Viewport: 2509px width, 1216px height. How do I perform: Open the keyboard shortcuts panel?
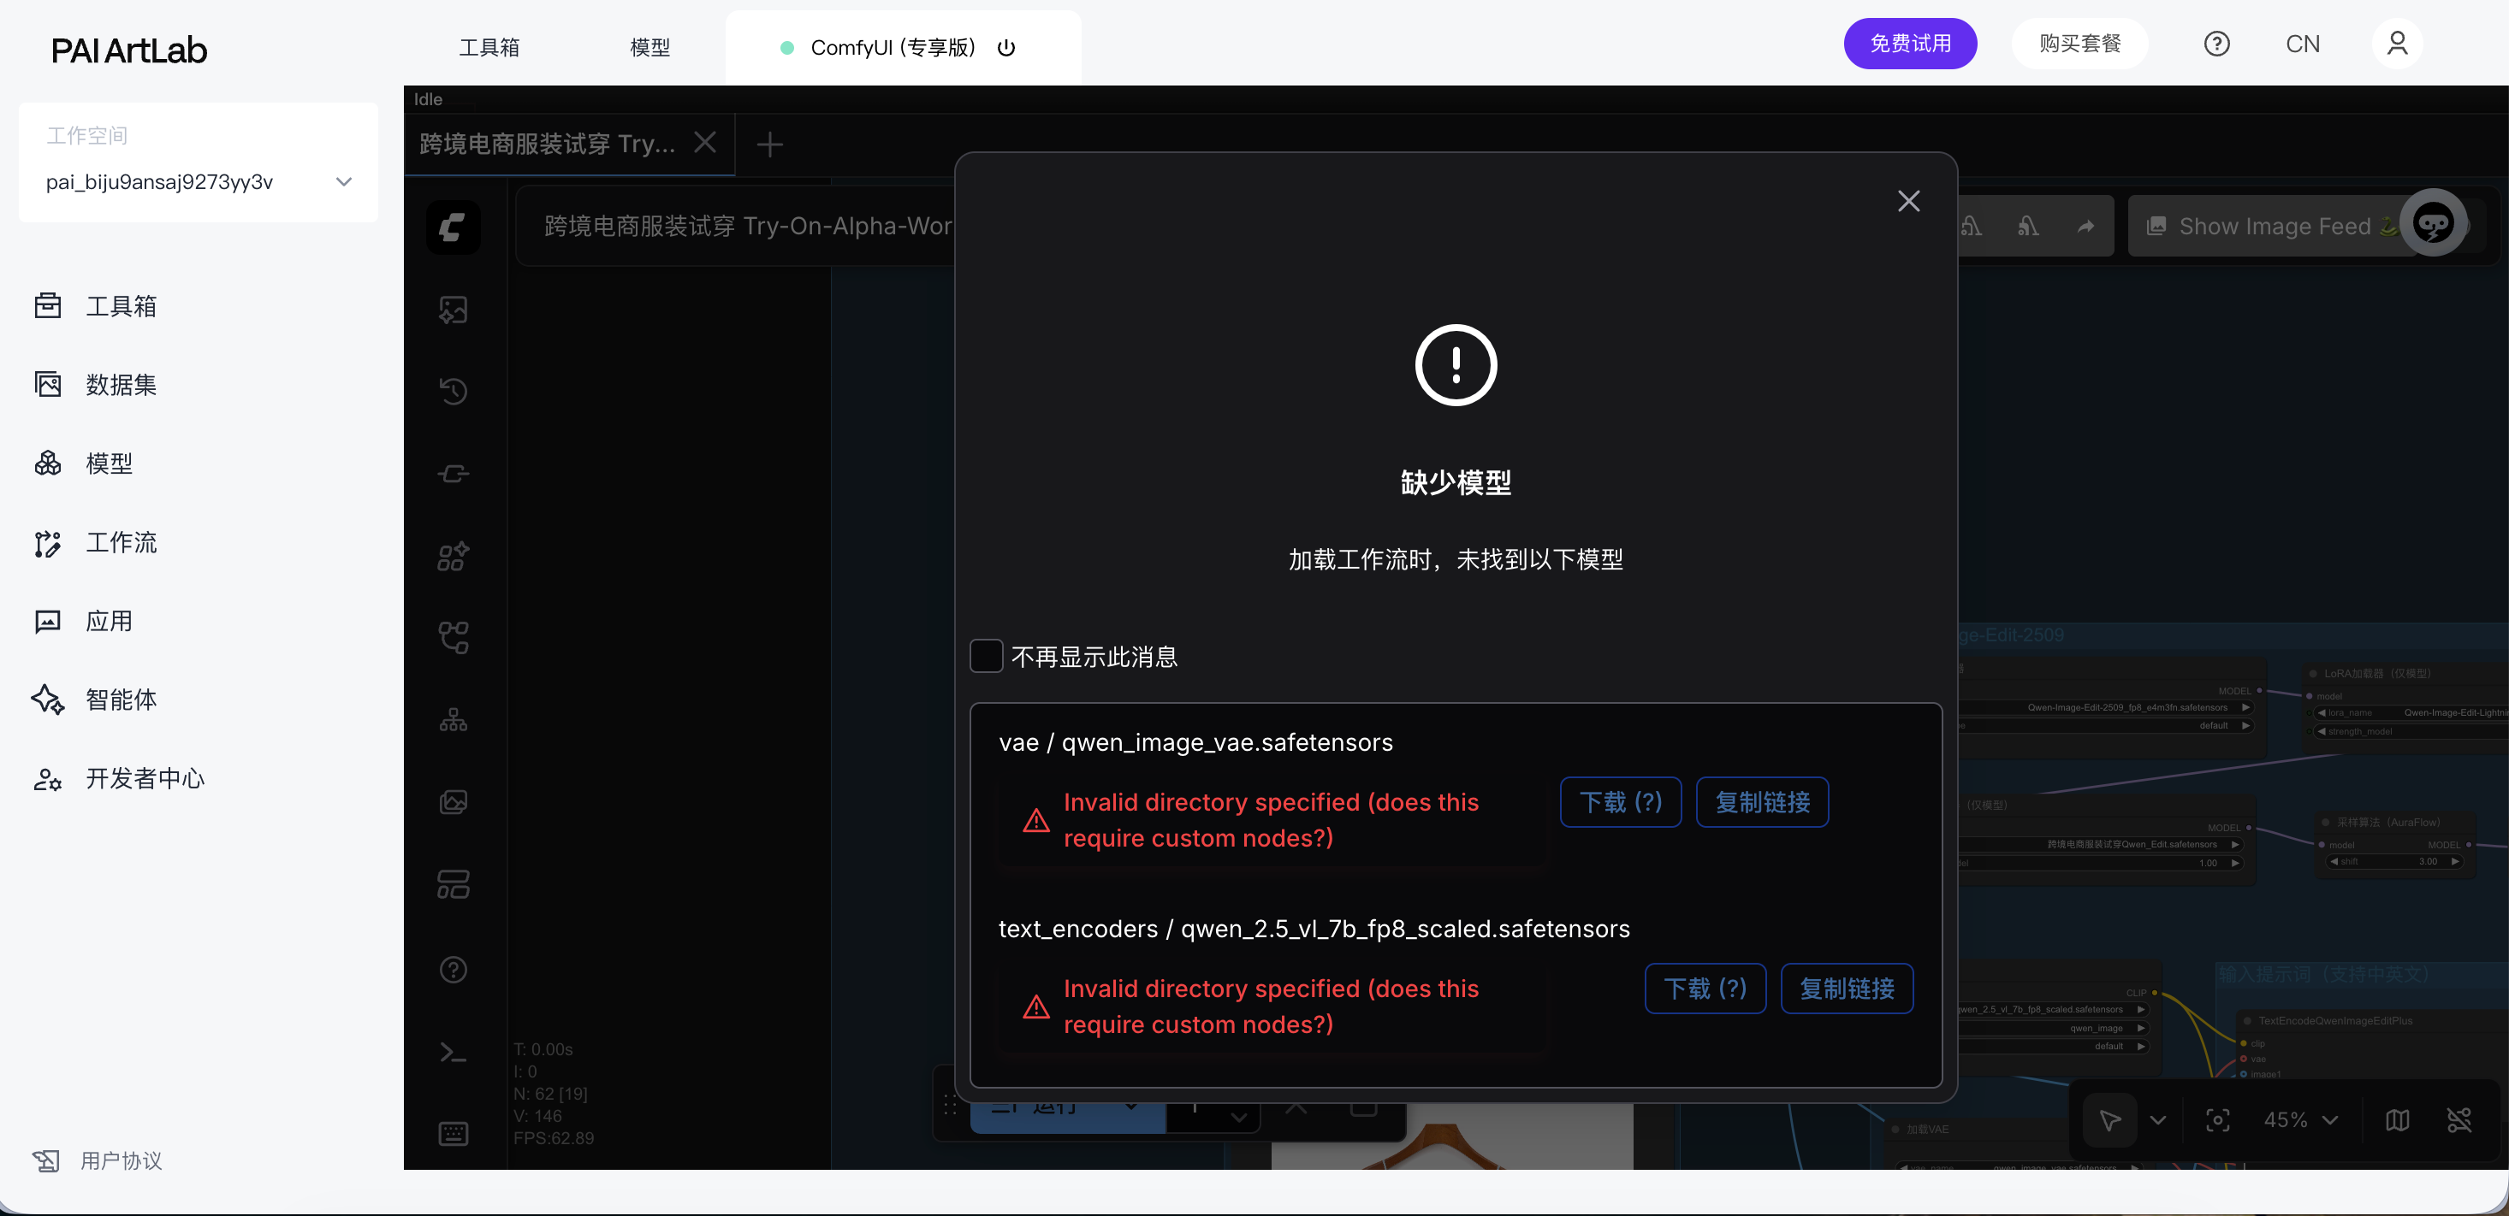(x=453, y=1133)
